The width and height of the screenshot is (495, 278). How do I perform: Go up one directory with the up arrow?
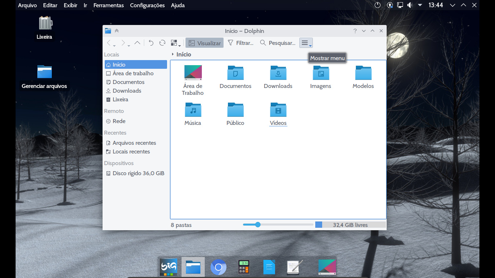(x=137, y=43)
